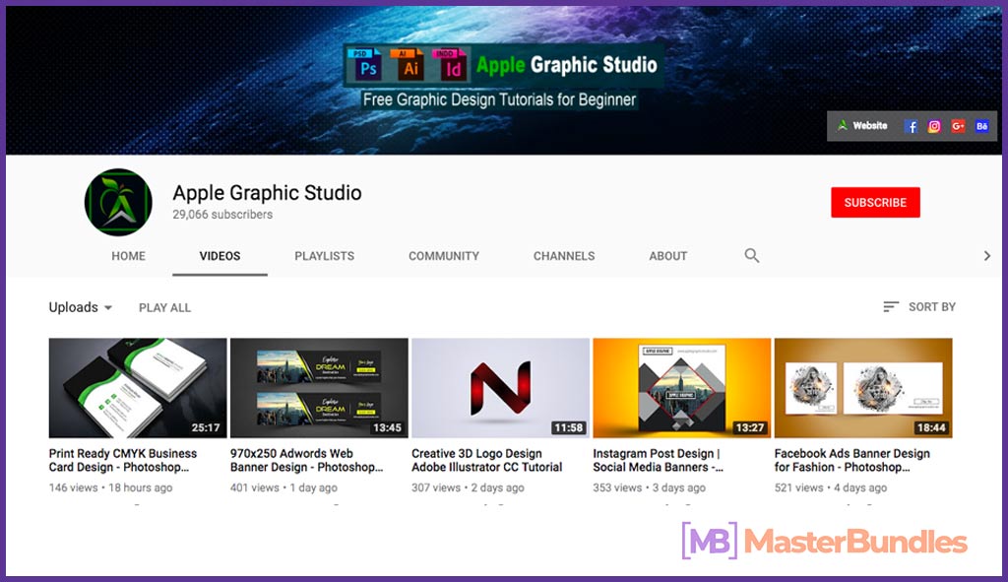Click the Website link in the banner

click(862, 126)
